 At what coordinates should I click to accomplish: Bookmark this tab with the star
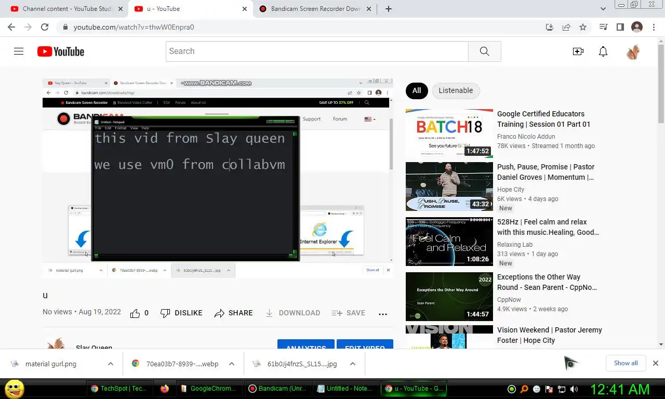583,27
